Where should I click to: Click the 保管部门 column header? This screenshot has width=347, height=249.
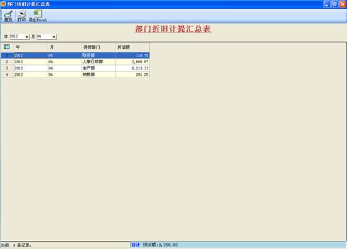[99, 47]
